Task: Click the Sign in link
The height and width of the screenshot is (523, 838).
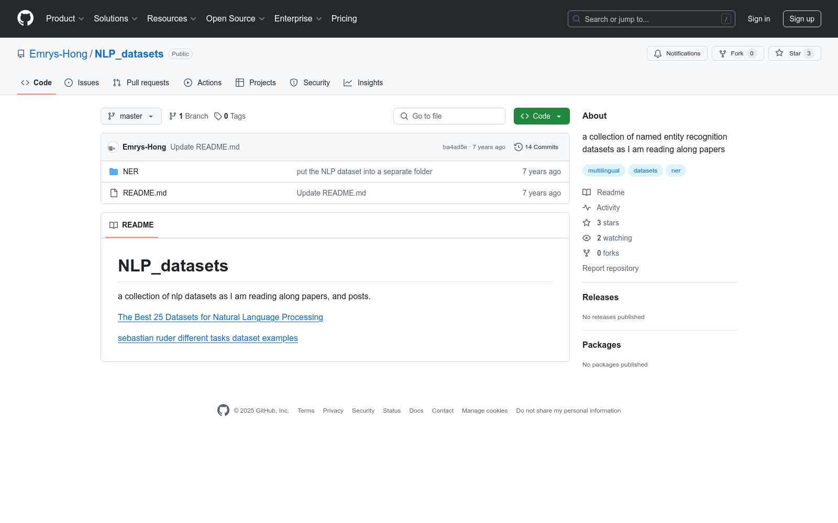Action: pyautogui.click(x=759, y=19)
